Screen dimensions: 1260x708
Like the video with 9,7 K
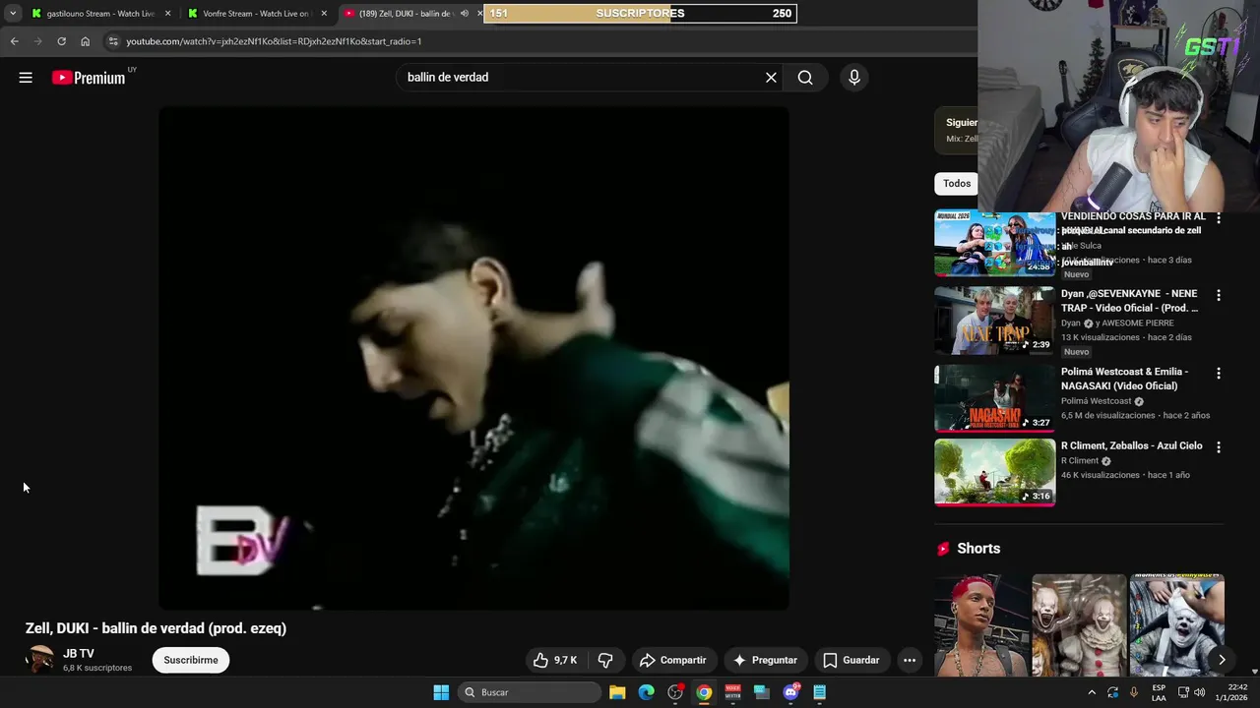(555, 660)
